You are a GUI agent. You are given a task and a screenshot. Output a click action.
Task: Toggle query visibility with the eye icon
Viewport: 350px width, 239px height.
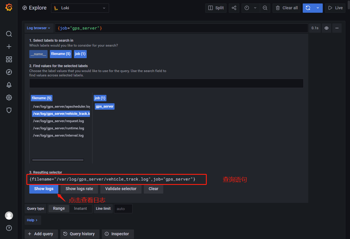click(x=327, y=28)
